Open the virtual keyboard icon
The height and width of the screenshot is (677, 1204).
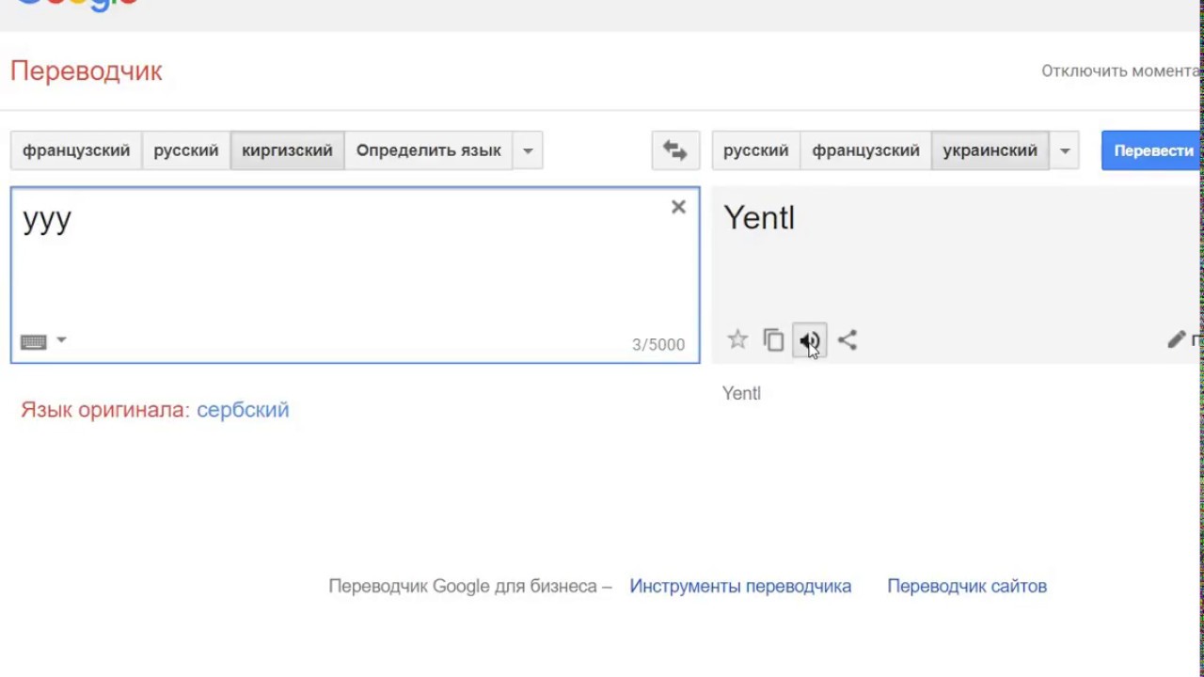pyautogui.click(x=34, y=341)
